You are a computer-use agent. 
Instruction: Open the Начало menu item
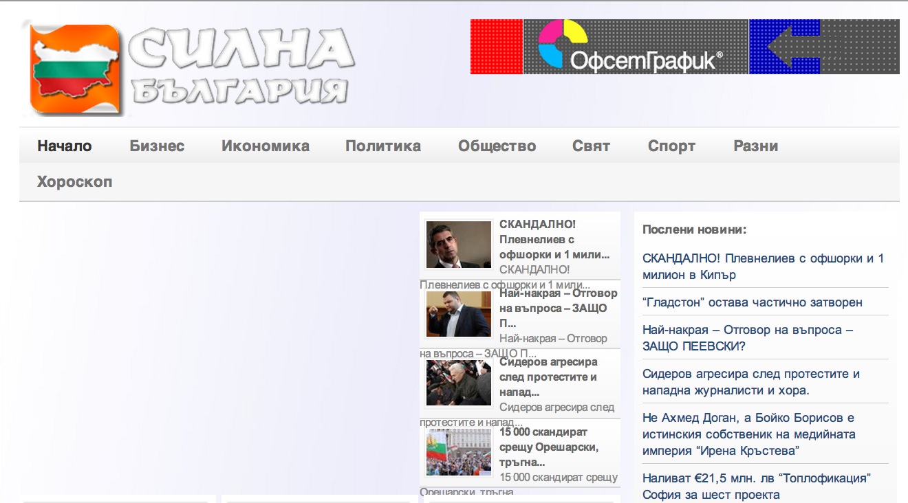pyautogui.click(x=65, y=146)
